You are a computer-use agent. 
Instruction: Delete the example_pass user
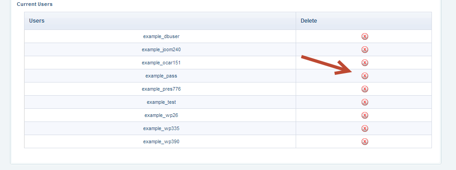365,76
